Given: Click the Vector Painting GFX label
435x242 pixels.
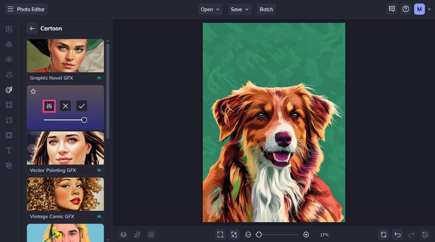Looking at the screenshot, I should tap(53, 170).
